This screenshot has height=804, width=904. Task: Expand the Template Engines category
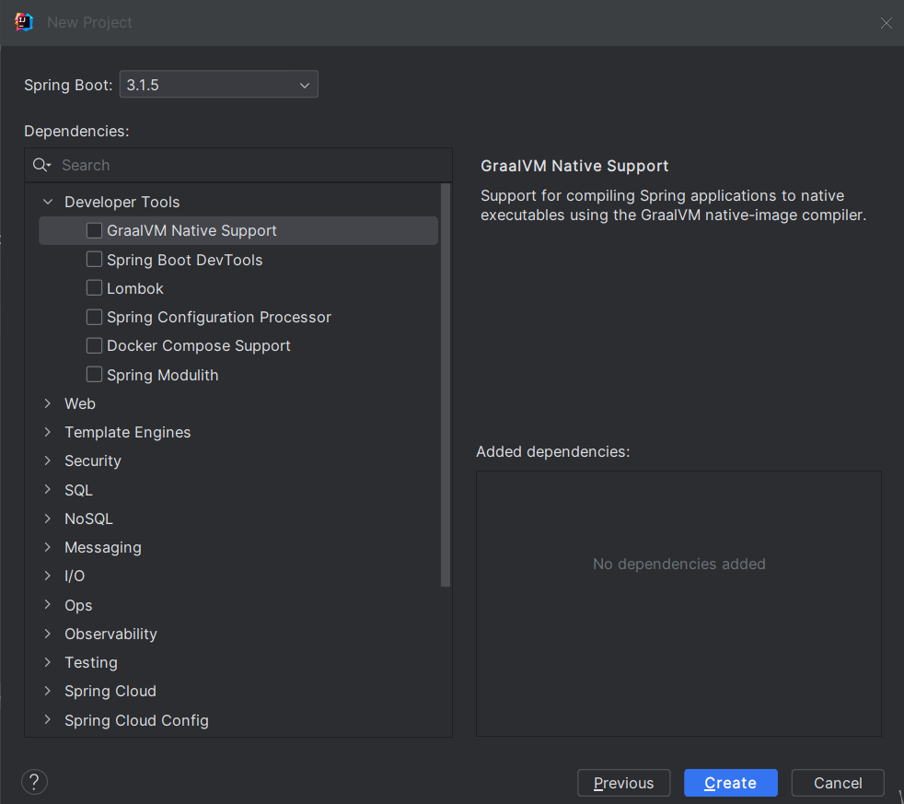coord(48,432)
